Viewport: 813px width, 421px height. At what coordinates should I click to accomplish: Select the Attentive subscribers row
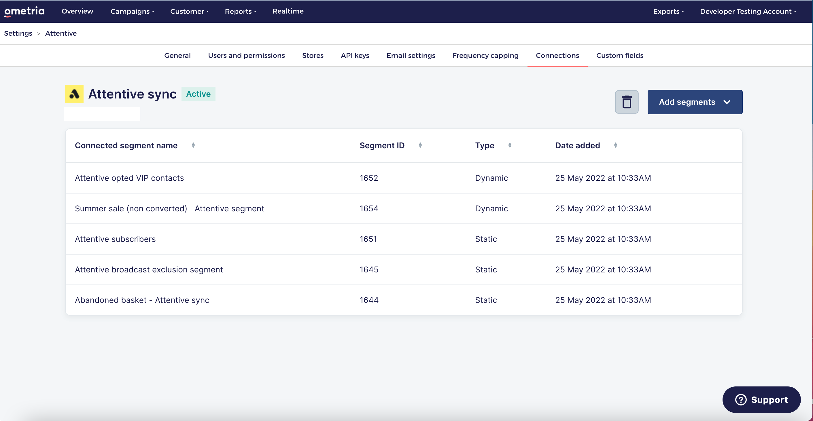click(404, 239)
